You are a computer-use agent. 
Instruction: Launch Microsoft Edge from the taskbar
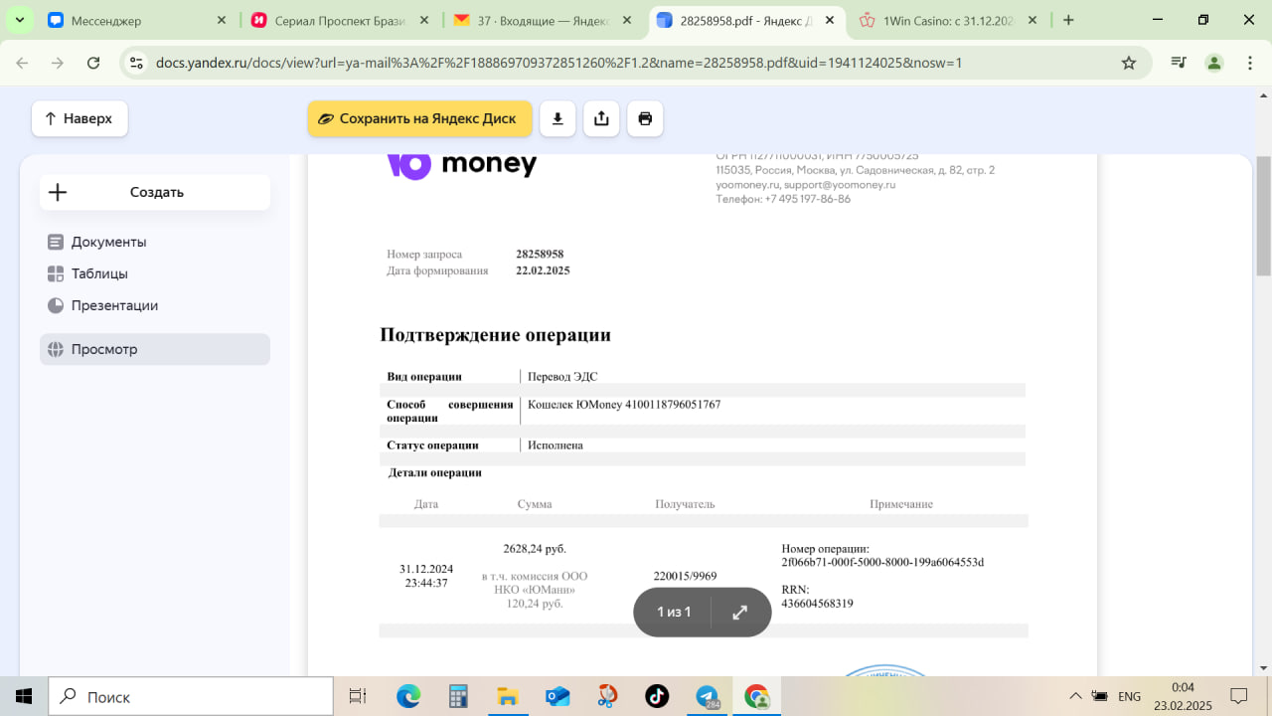[x=408, y=696]
